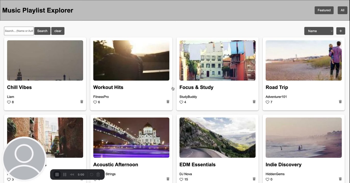Delete the Indie Discovery playlist
The image size is (350, 183).
click(x=340, y=179)
